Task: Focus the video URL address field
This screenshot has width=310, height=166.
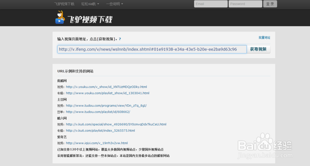Action: 152,49
